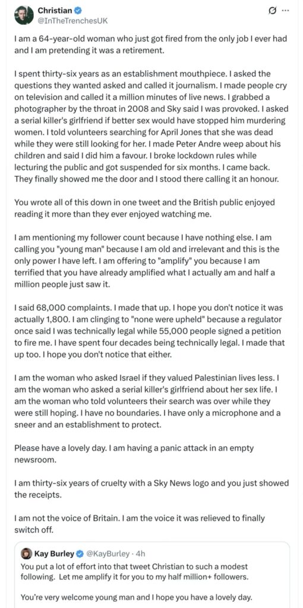Image resolution: width=303 pixels, height=608 pixels.
Task: Click the "panic attack in an empty newsroom" line
Action: click(134, 454)
